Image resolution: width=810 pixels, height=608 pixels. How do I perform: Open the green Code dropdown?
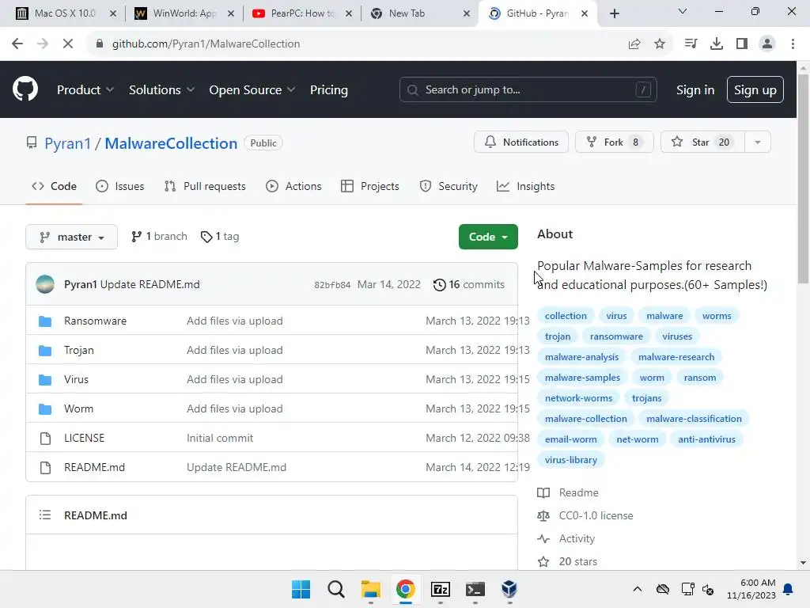[x=488, y=237]
